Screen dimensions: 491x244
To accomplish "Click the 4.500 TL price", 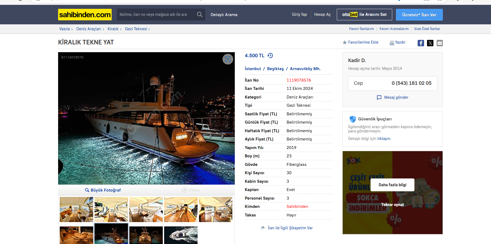I will pyautogui.click(x=254, y=56).
